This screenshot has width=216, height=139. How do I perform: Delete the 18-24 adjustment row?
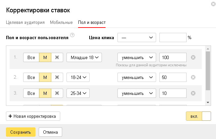(193, 77)
